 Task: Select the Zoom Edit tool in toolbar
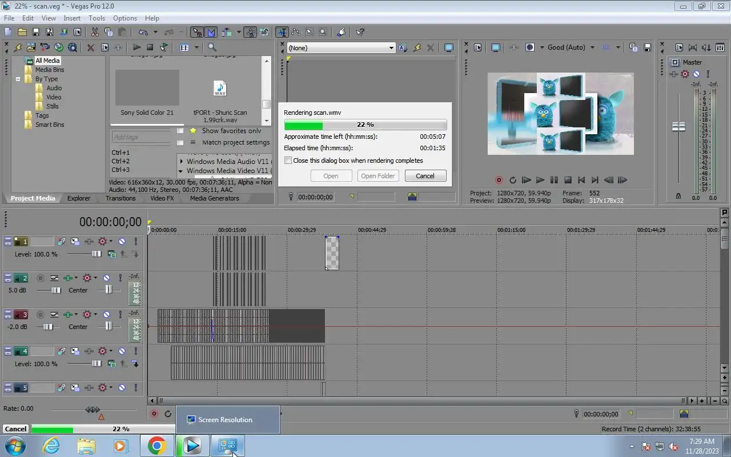[x=323, y=32]
